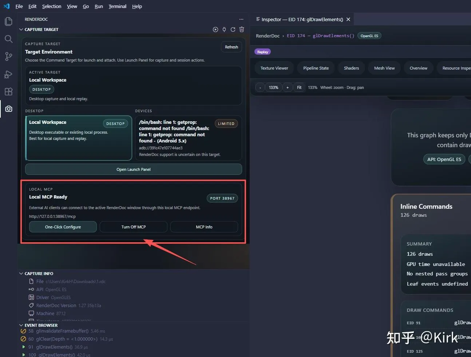Click the 133% zoom level button
The height and width of the screenshot is (357, 471).
click(274, 87)
